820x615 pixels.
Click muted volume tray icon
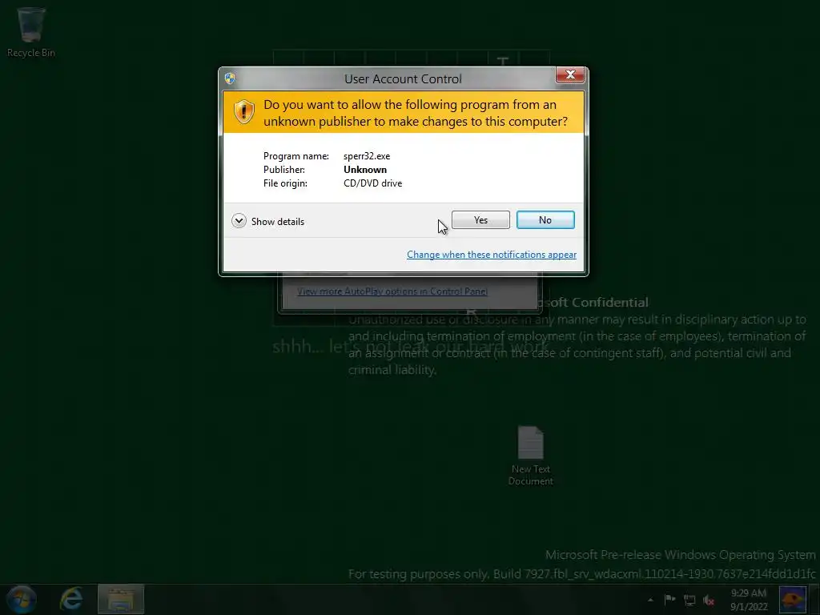(x=709, y=601)
